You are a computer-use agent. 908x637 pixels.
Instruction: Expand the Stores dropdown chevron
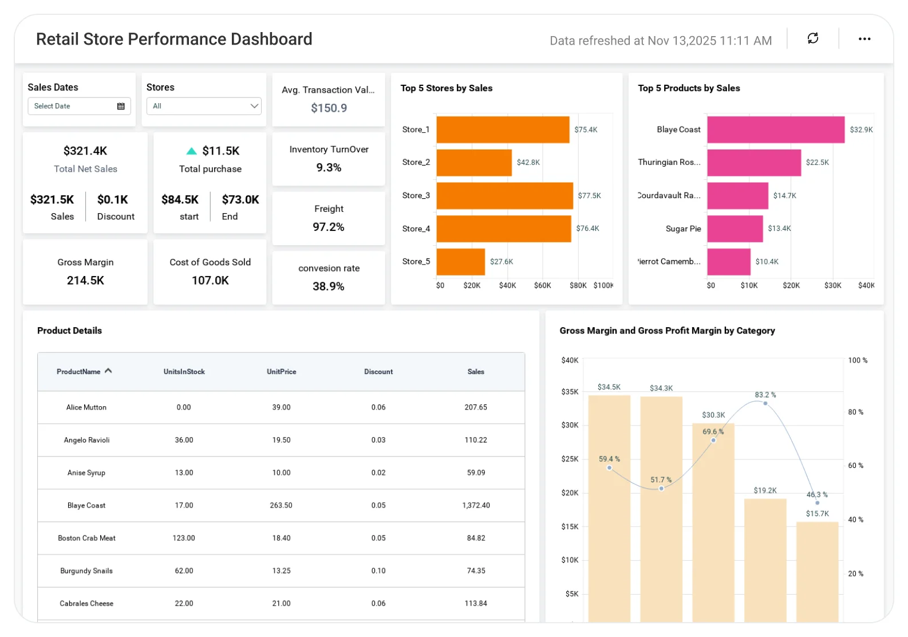pos(254,106)
